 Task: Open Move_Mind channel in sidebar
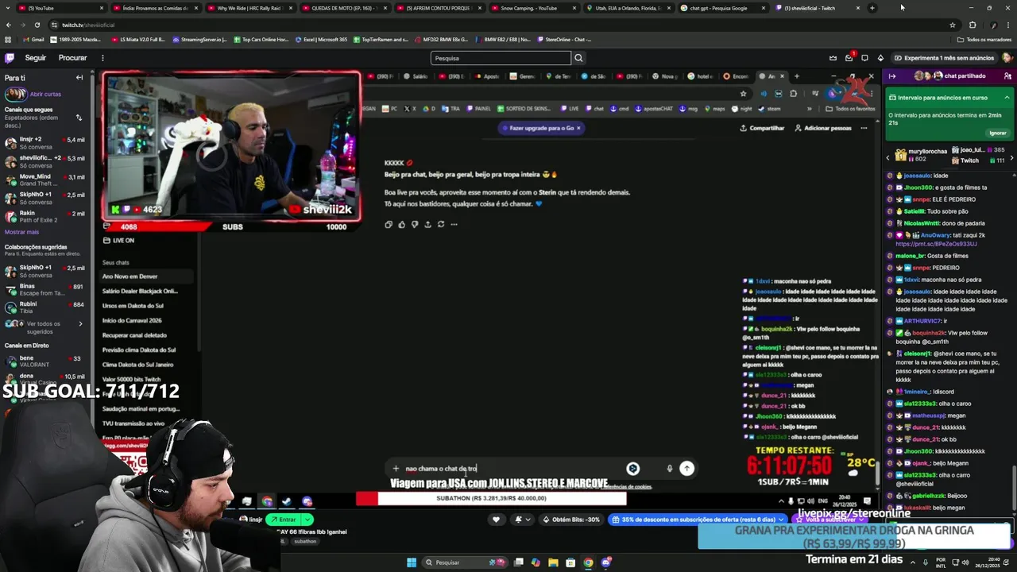tap(44, 180)
